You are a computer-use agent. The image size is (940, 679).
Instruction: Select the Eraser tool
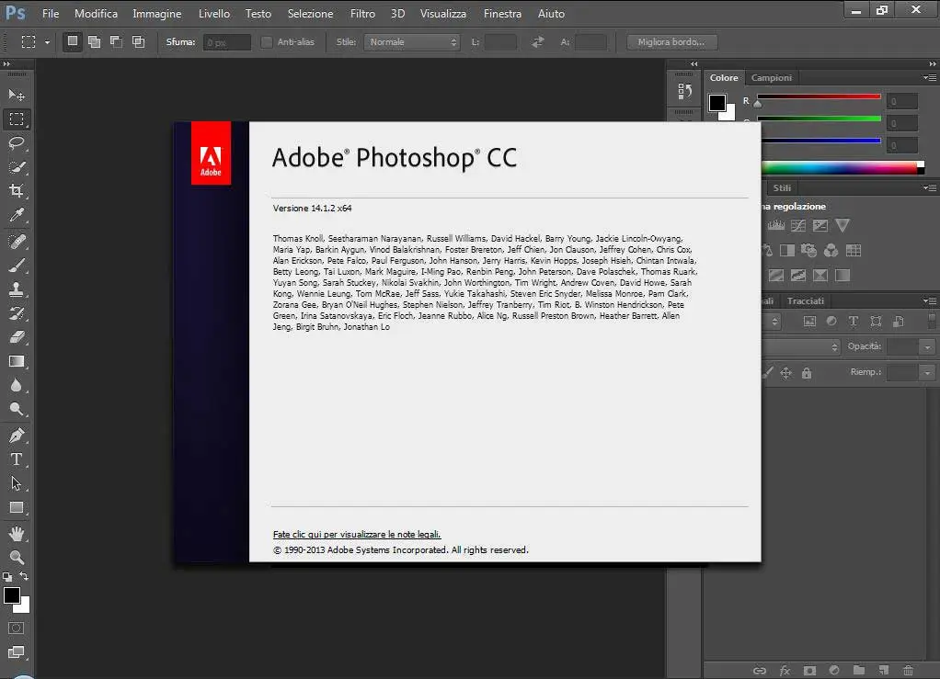click(17, 337)
